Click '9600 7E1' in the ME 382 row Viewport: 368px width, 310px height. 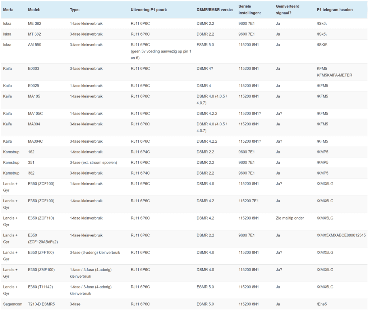tap(247, 23)
